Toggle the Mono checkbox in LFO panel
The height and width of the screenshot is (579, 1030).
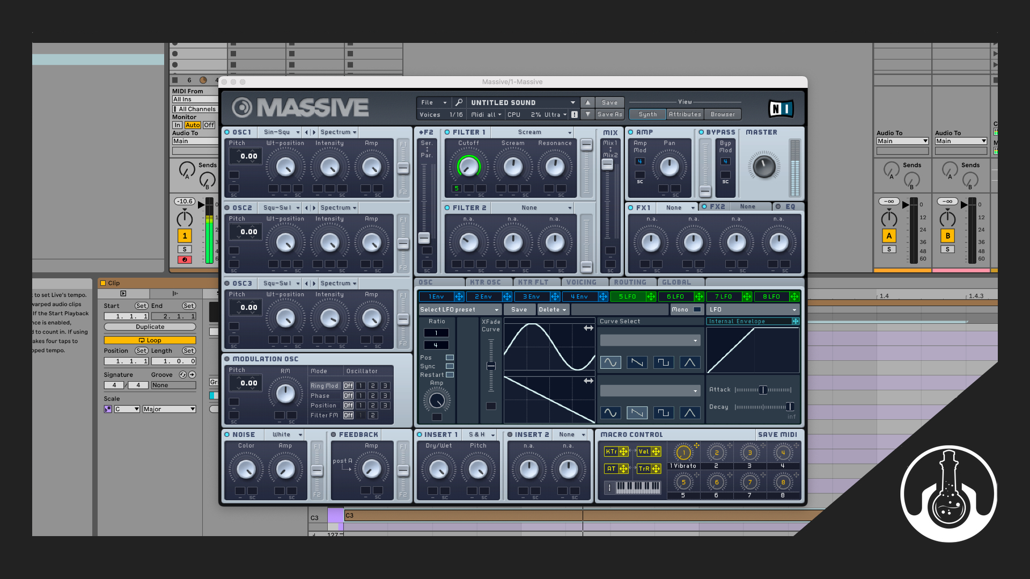(x=697, y=309)
